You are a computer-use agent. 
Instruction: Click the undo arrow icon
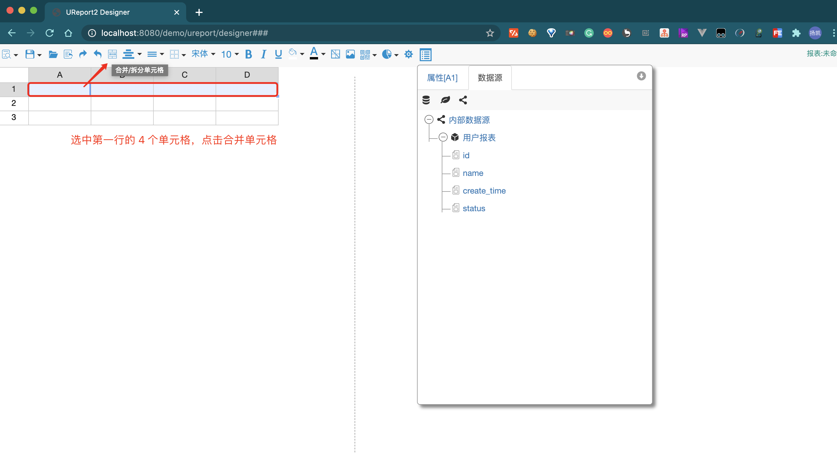click(97, 54)
